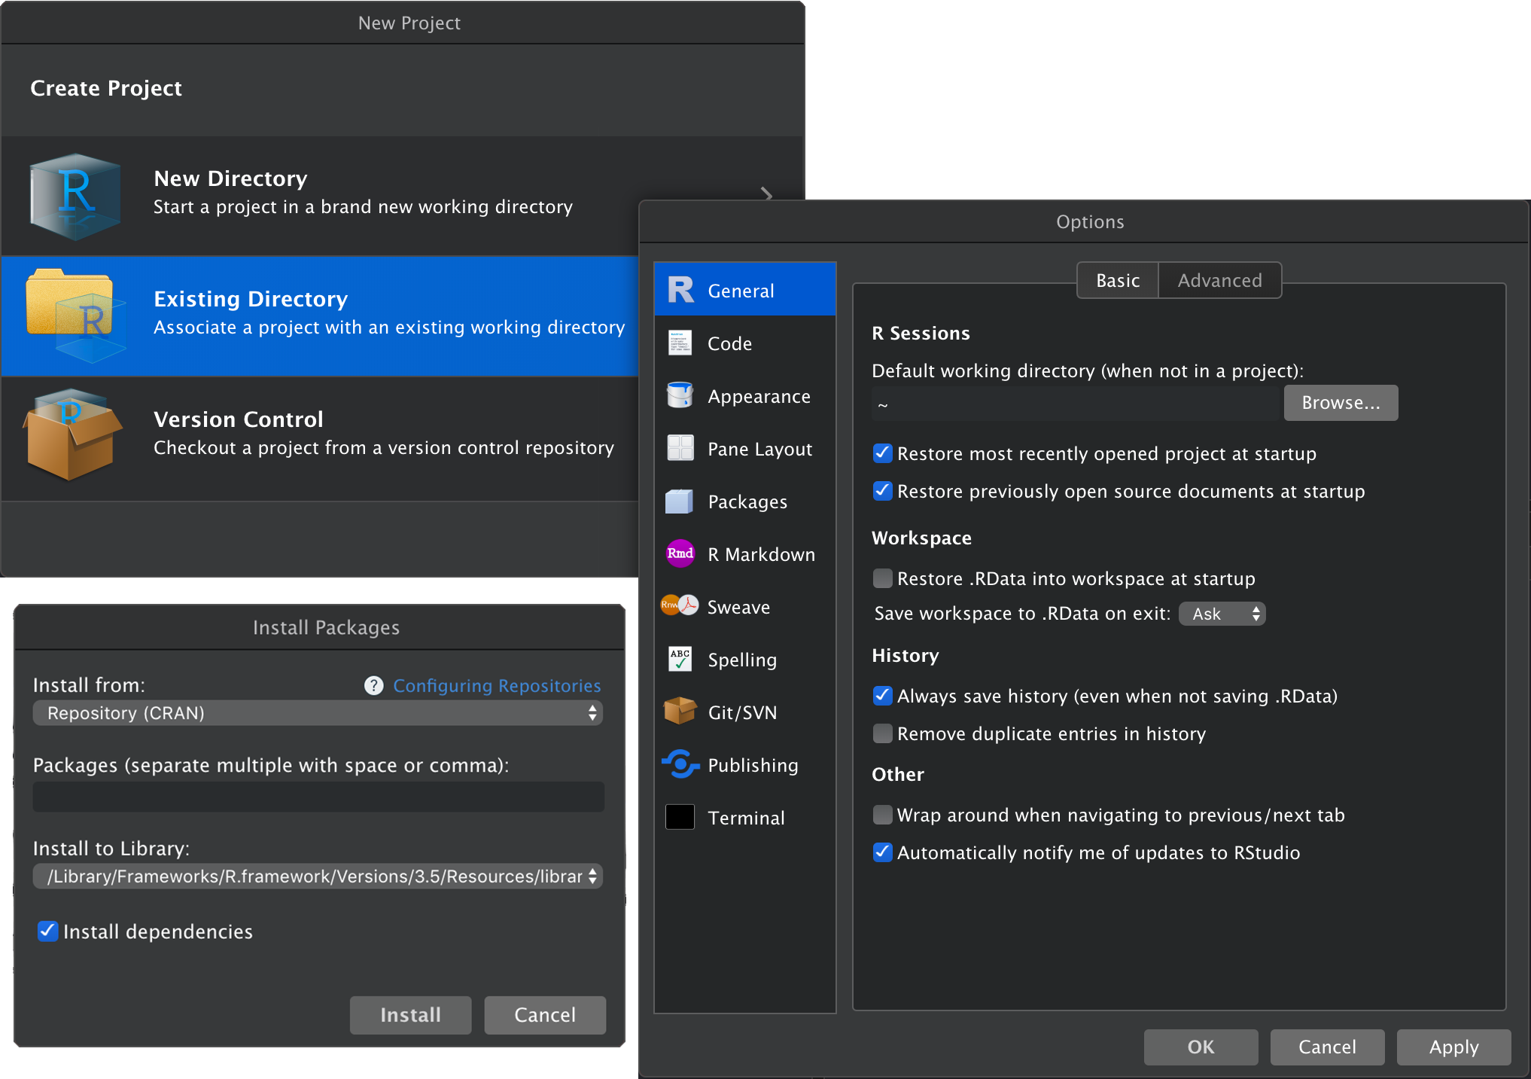
Task: Uncheck Install dependencies checkbox
Action: coord(48,931)
